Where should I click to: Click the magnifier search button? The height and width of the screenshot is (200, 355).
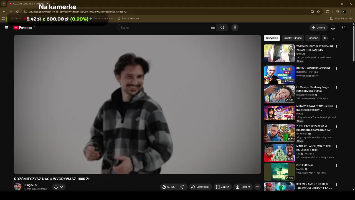(222, 27)
